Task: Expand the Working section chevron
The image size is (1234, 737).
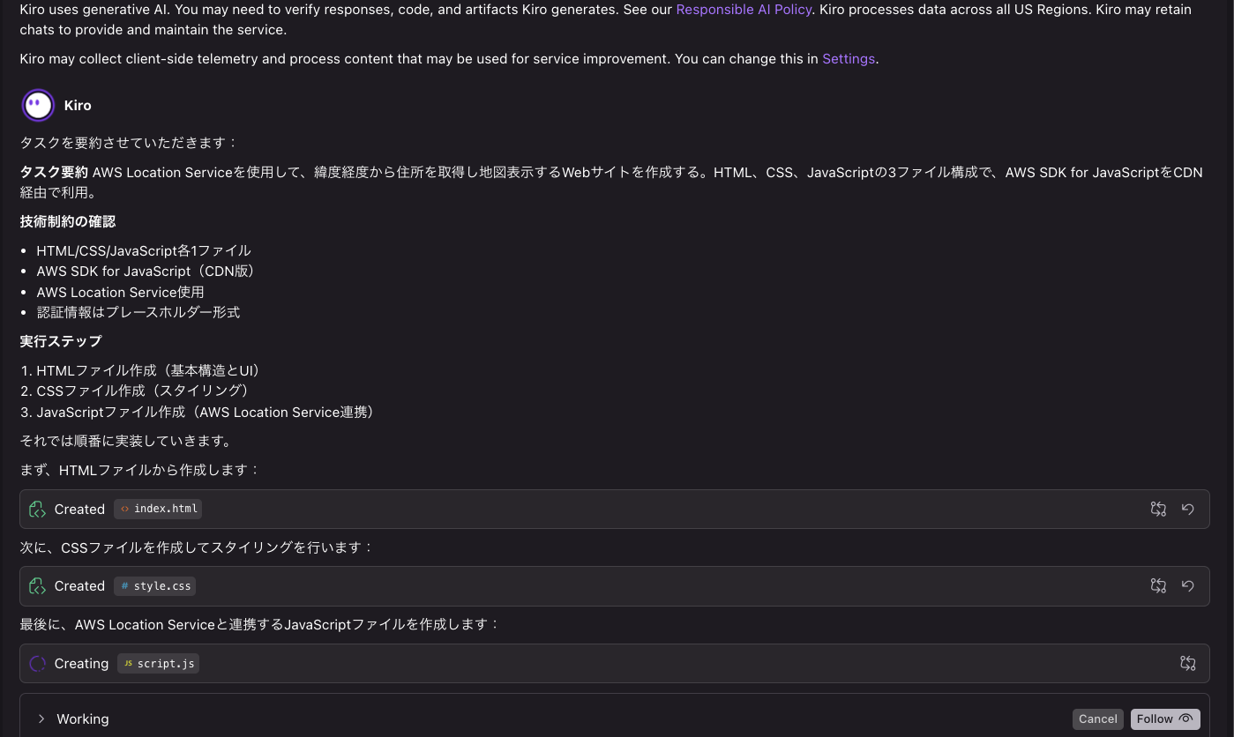Action: (41, 718)
